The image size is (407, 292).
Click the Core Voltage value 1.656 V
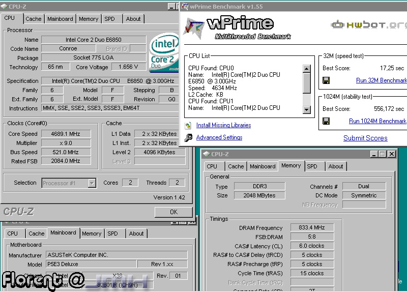[129, 67]
